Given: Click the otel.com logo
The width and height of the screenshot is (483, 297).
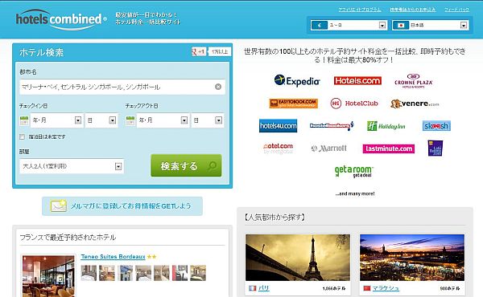Looking at the screenshot, I should click(x=279, y=148).
